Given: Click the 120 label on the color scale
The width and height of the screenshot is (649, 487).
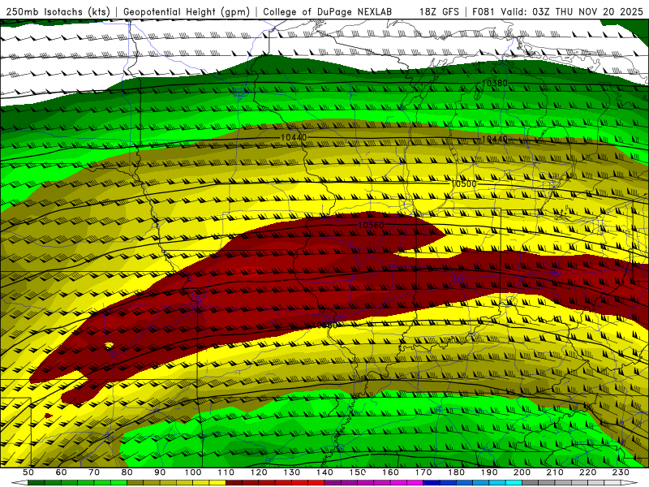Looking at the screenshot, I should pyautogui.click(x=259, y=472).
